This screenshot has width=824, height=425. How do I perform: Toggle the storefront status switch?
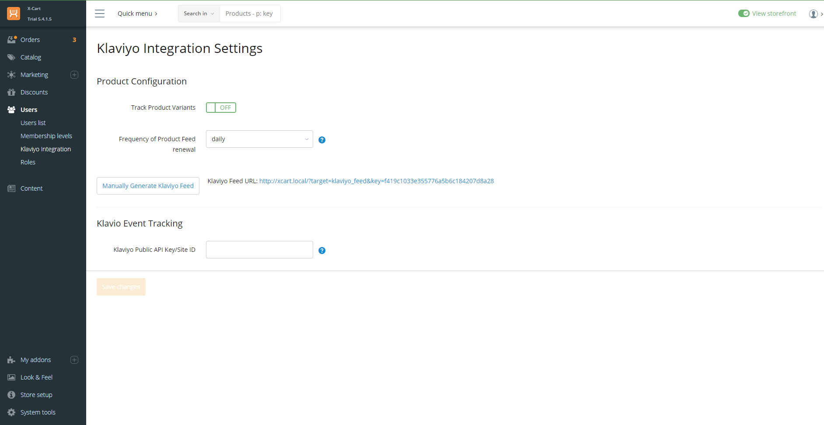tap(744, 14)
